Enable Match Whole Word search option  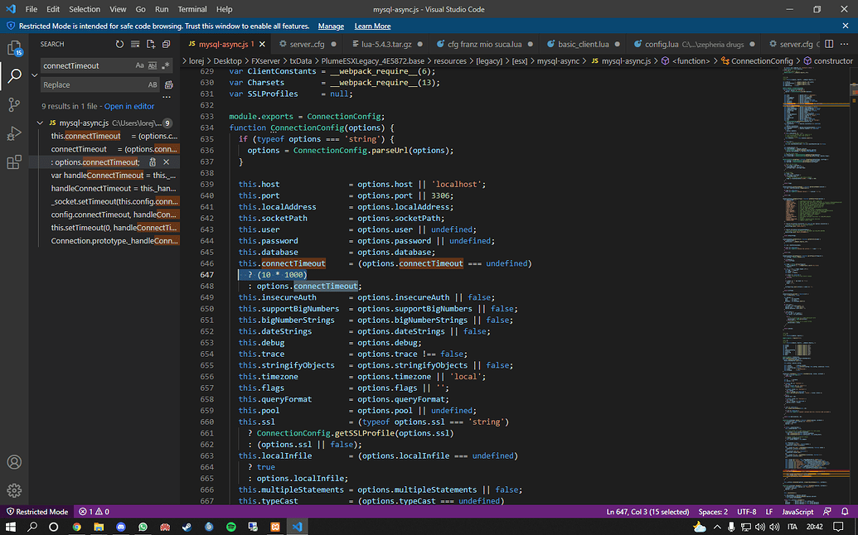[x=153, y=65]
